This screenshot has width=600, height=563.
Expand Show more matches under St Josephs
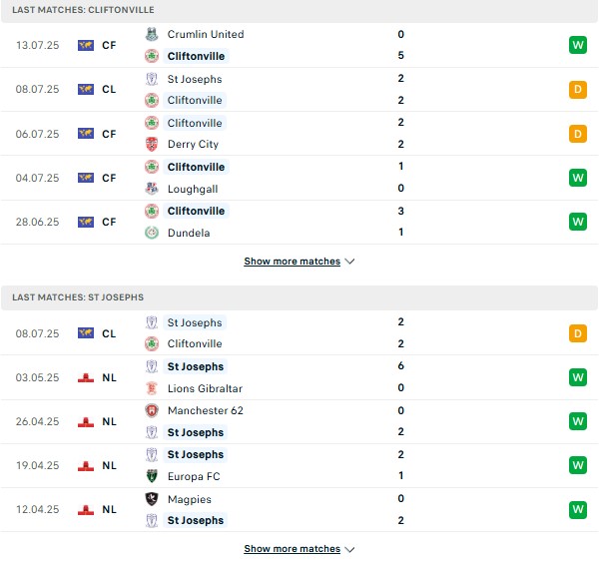pos(292,549)
